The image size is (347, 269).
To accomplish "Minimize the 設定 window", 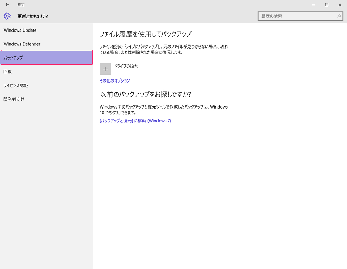I will click(x=313, y=5).
